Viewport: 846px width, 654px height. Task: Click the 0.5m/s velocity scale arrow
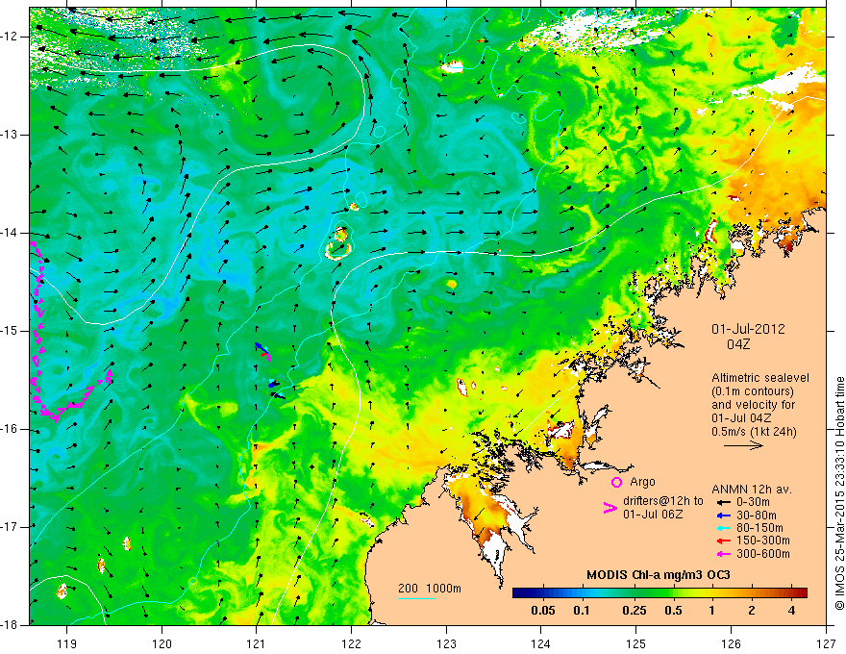(x=743, y=445)
